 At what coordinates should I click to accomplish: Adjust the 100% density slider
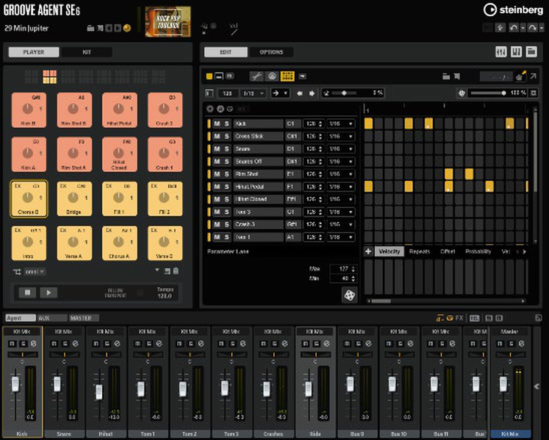click(x=488, y=93)
